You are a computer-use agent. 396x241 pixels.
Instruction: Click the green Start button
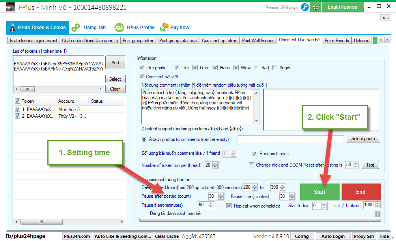320,192
